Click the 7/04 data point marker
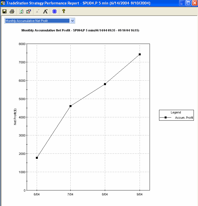Image resolution: width=198 pixels, height=206 pixels. [x=70, y=106]
